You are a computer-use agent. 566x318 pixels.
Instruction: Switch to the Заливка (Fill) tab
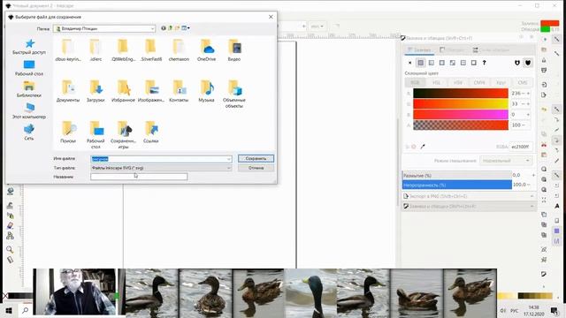tap(419, 49)
